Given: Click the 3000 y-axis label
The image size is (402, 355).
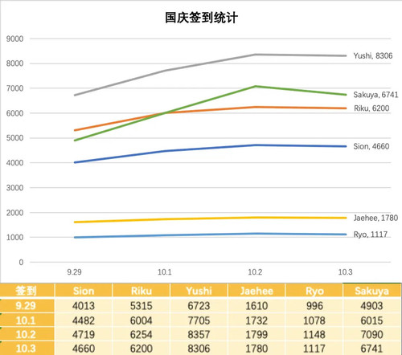Looking at the screenshot, I should 14,188.
